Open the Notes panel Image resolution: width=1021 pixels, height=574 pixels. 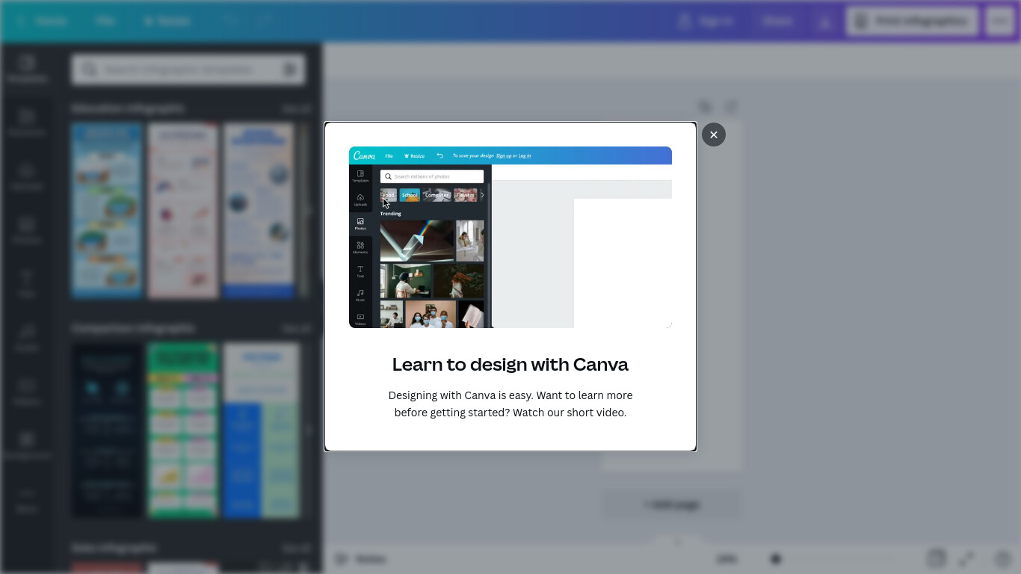coord(360,558)
